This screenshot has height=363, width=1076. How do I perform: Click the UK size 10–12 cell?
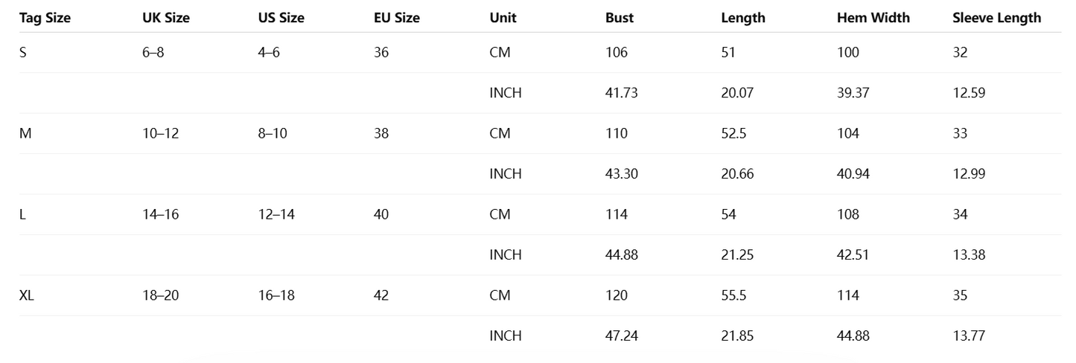[x=160, y=133]
